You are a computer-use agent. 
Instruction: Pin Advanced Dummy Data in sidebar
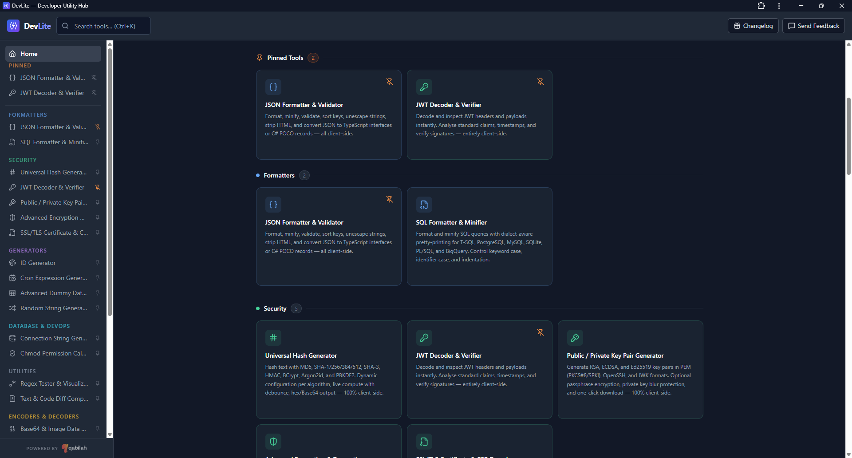tap(98, 293)
